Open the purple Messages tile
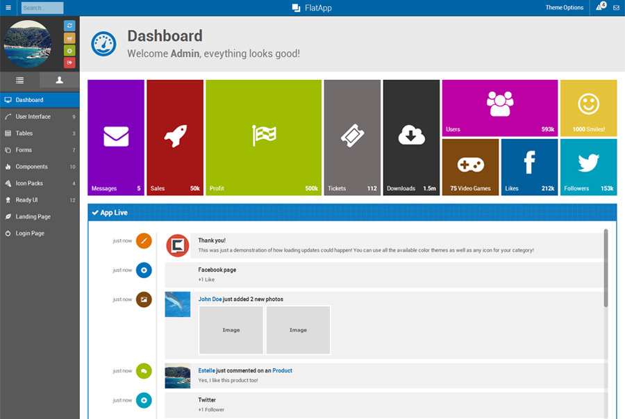The height and width of the screenshot is (419, 625). [x=116, y=138]
